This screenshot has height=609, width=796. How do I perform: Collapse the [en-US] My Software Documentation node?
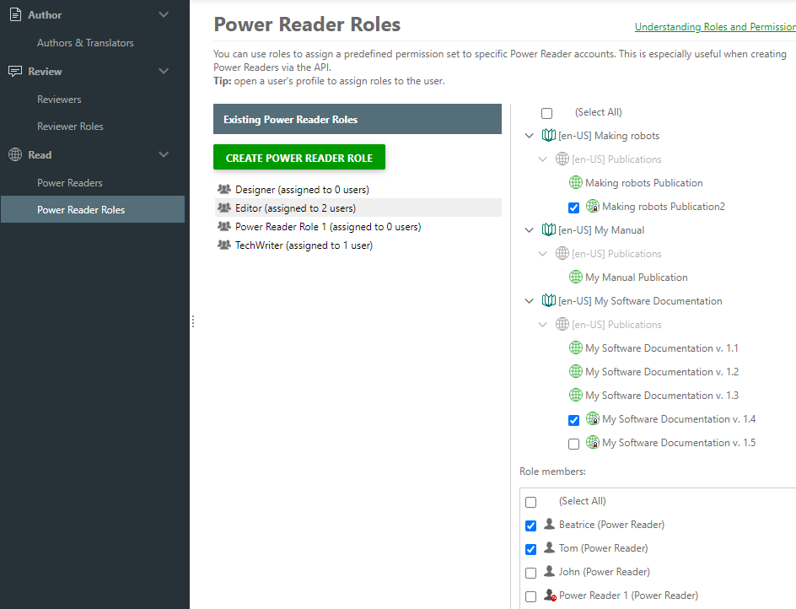click(530, 300)
